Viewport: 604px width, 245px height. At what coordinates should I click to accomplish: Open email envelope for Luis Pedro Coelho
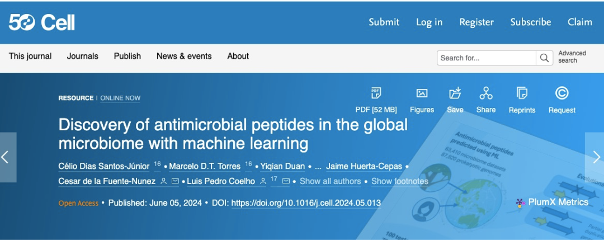tap(286, 181)
